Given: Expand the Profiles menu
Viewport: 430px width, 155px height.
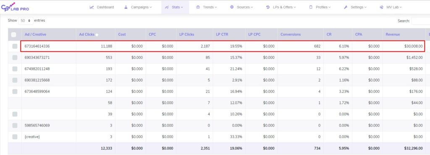Looking at the screenshot, I should pos(320,8).
